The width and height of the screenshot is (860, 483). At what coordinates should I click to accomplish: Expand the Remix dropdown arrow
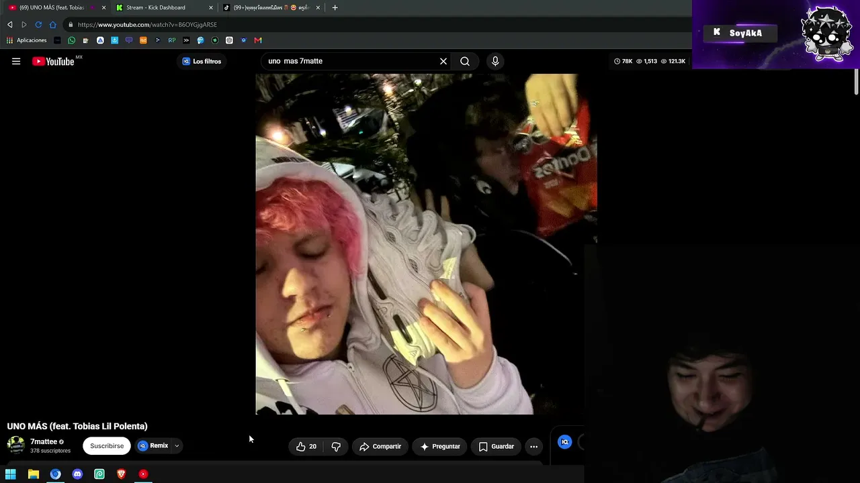tap(177, 446)
